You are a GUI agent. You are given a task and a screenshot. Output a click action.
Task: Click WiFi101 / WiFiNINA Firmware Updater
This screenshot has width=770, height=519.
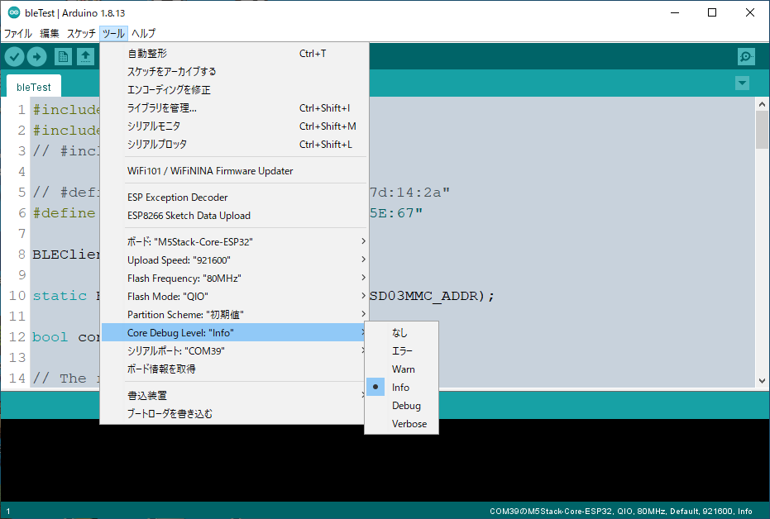click(210, 171)
